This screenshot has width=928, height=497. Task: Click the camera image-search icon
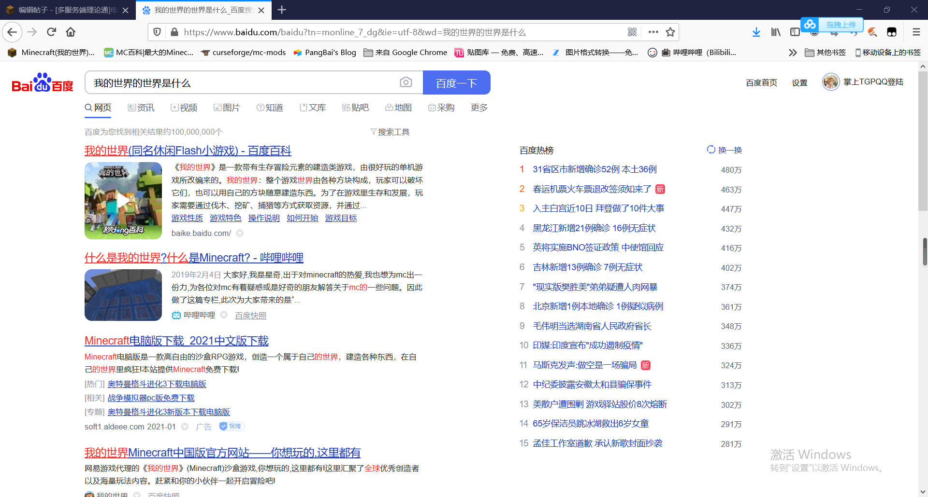pyautogui.click(x=406, y=83)
